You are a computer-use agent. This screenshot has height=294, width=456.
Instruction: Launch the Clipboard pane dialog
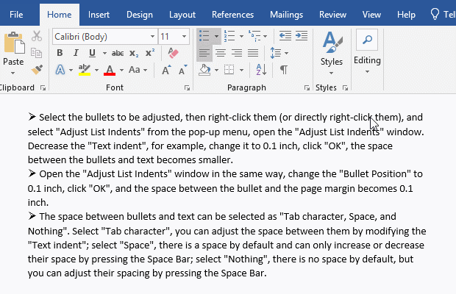43,87
